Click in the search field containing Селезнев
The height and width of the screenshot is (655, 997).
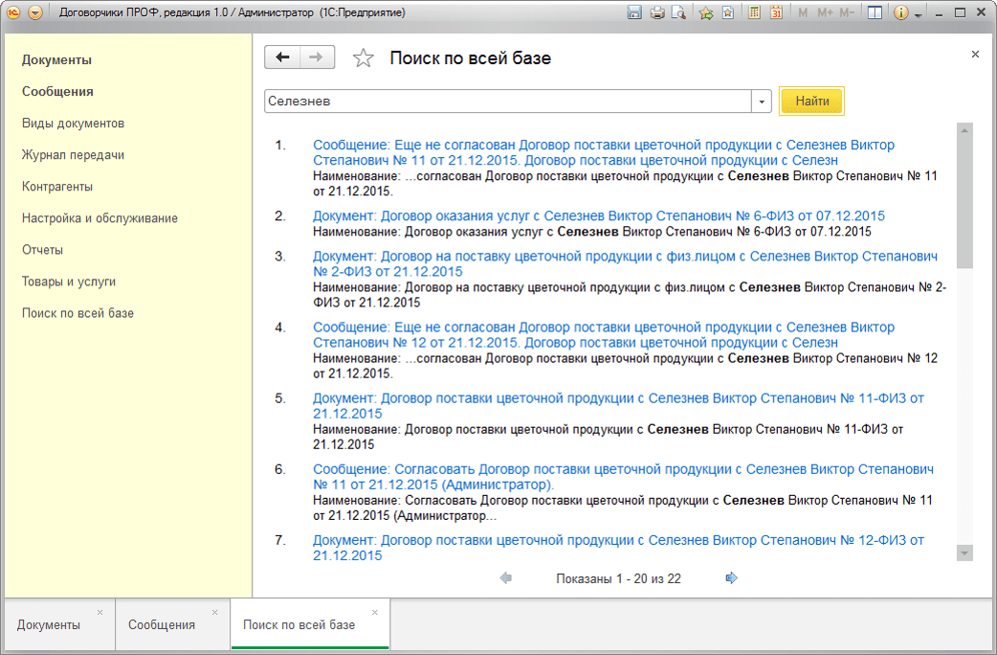pyautogui.click(x=507, y=102)
